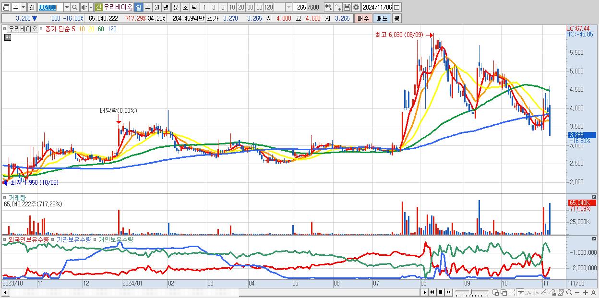Screen dimensions: 599x298
Task: Click the 우리바이오 chart legend label
Action: pos(23,29)
